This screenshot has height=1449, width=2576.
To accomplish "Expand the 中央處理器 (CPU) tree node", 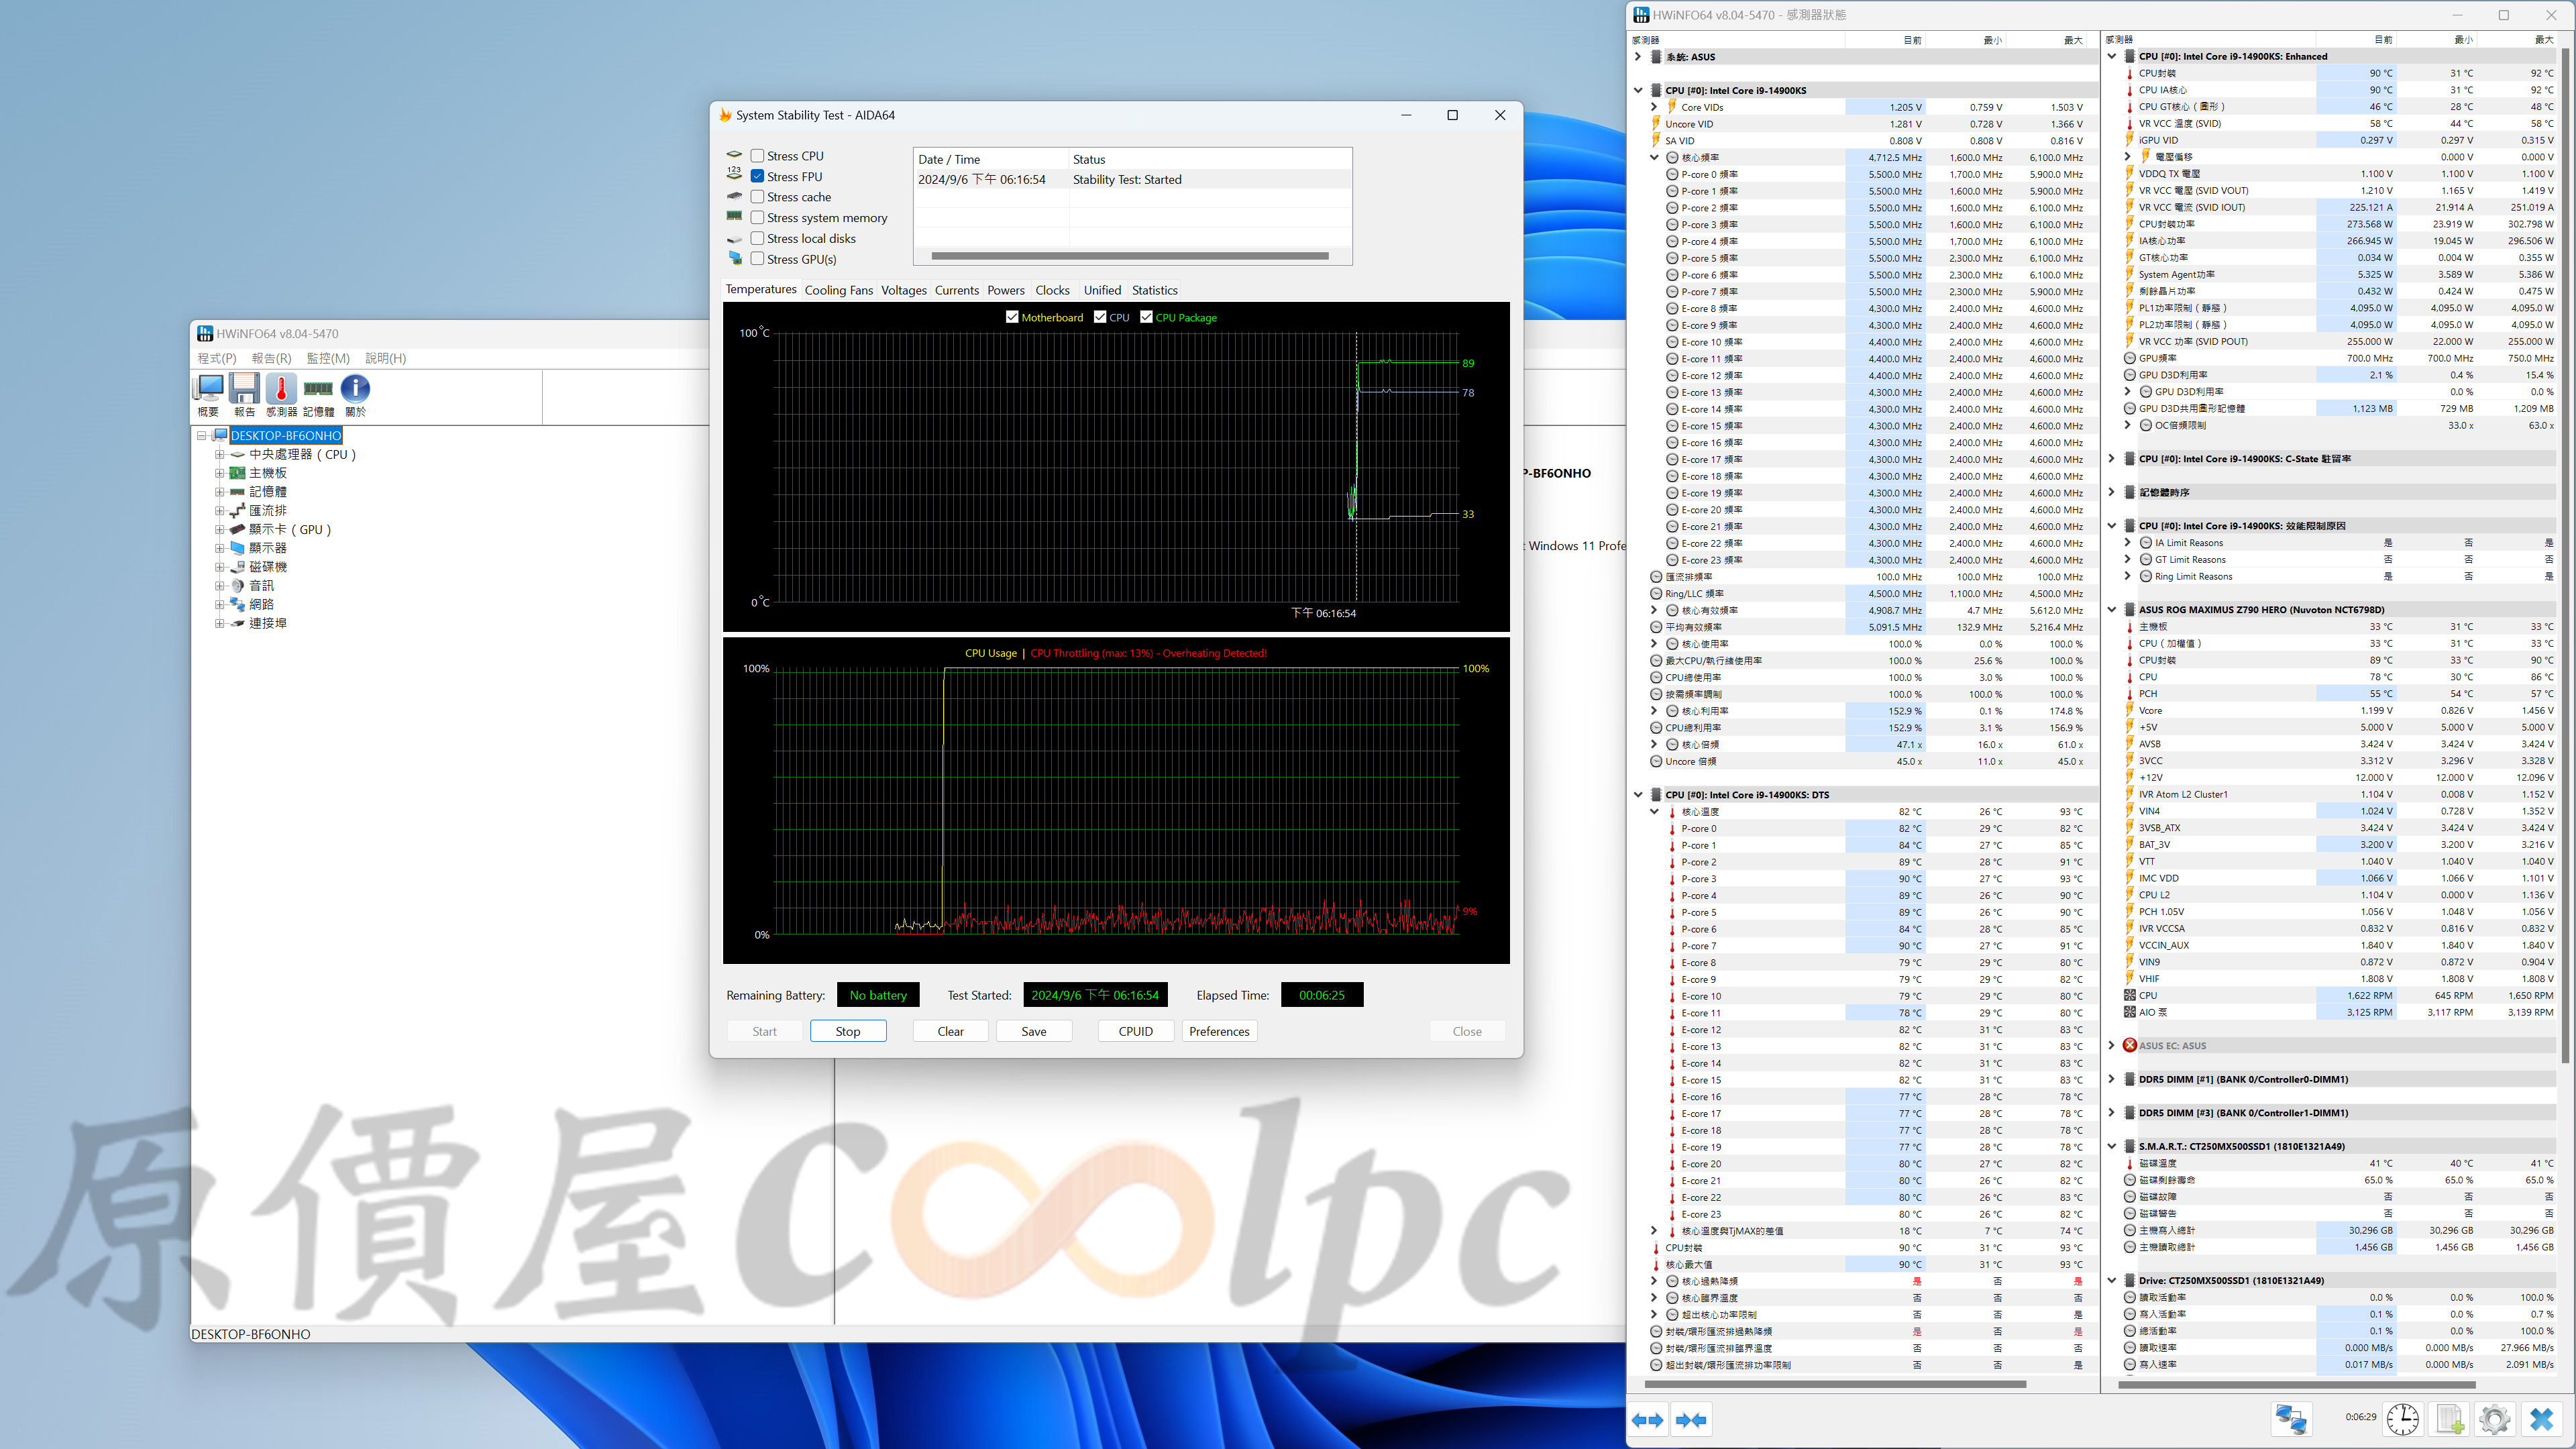I will pos(219,454).
